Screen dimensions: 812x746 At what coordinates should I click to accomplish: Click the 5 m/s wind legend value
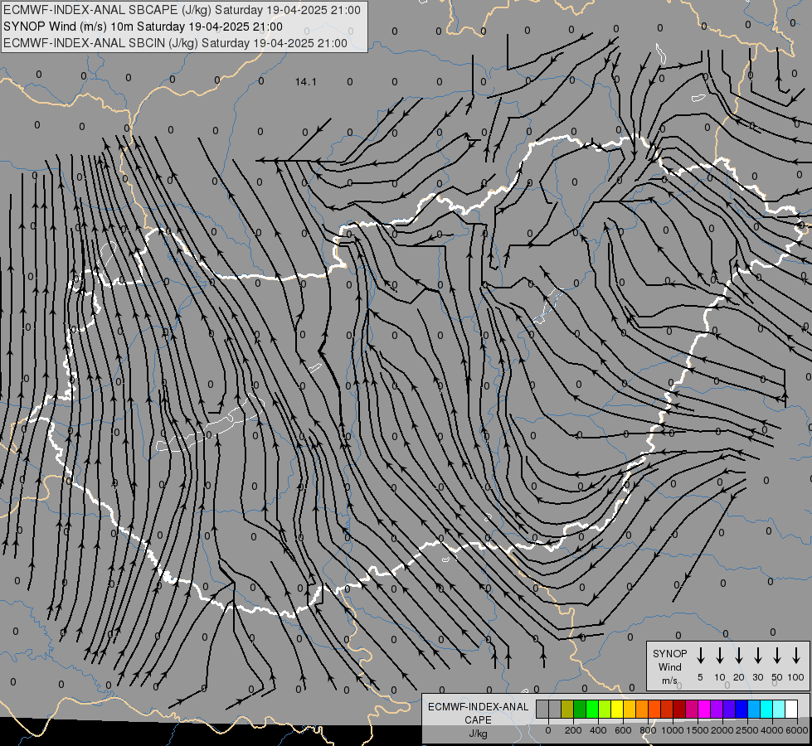click(700, 677)
